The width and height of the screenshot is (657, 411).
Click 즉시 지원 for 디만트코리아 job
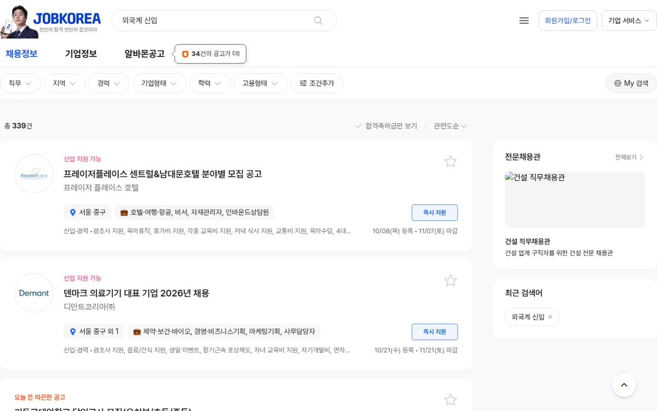pyautogui.click(x=435, y=332)
